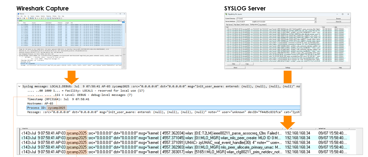Click the Clear button in Tftpd64

point(234,64)
